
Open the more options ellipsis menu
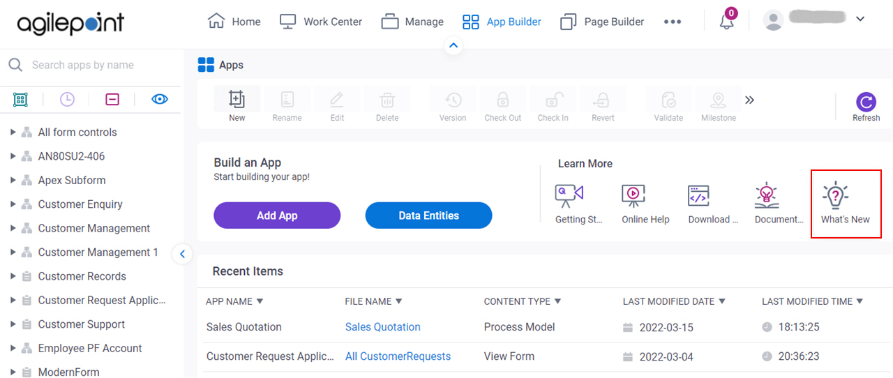point(673,22)
